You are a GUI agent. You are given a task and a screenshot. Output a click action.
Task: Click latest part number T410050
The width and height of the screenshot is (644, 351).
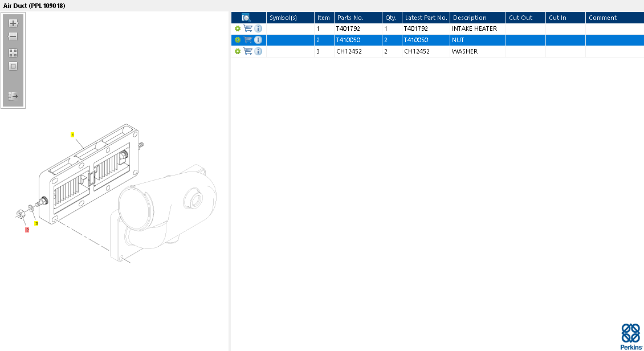(x=415, y=40)
